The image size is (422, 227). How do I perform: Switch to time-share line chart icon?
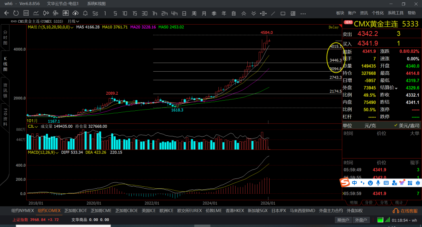pos(36,13)
